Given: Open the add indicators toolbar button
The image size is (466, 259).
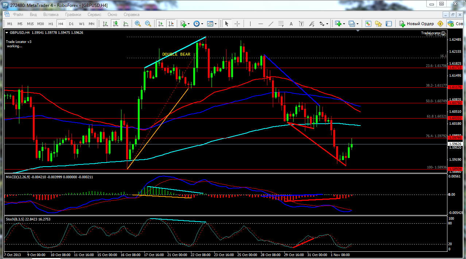Looking at the screenshot, I should click(183, 24).
